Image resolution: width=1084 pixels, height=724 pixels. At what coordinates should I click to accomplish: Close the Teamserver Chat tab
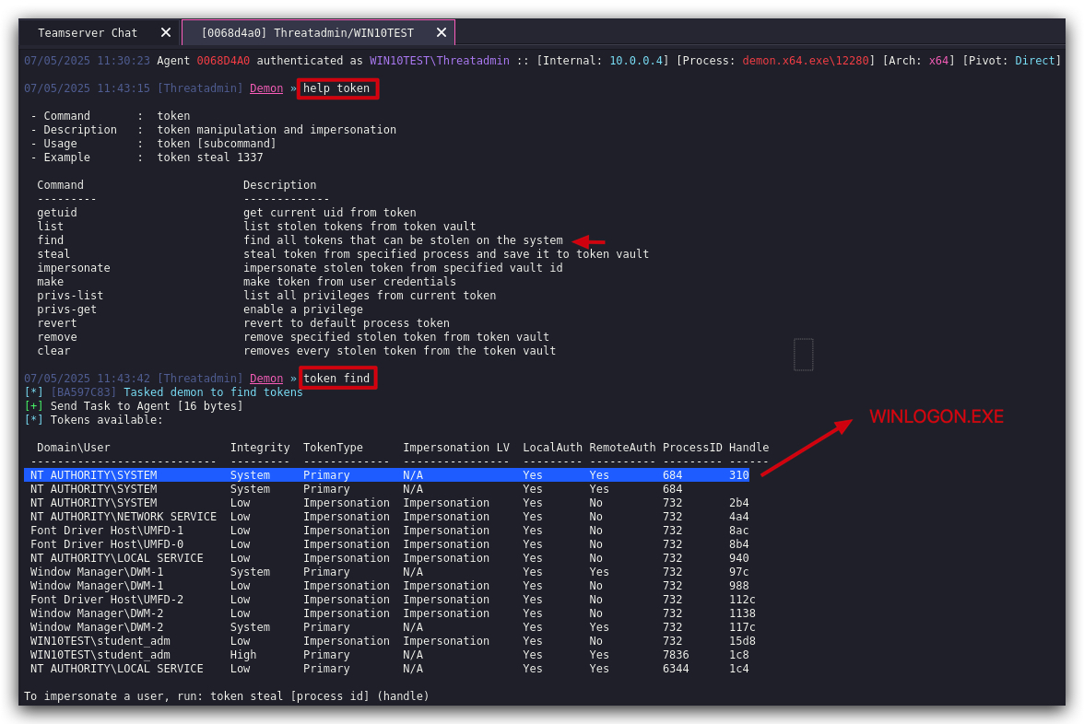(166, 32)
